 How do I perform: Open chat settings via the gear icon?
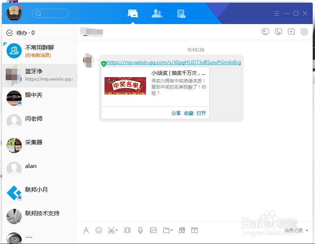click(304, 32)
